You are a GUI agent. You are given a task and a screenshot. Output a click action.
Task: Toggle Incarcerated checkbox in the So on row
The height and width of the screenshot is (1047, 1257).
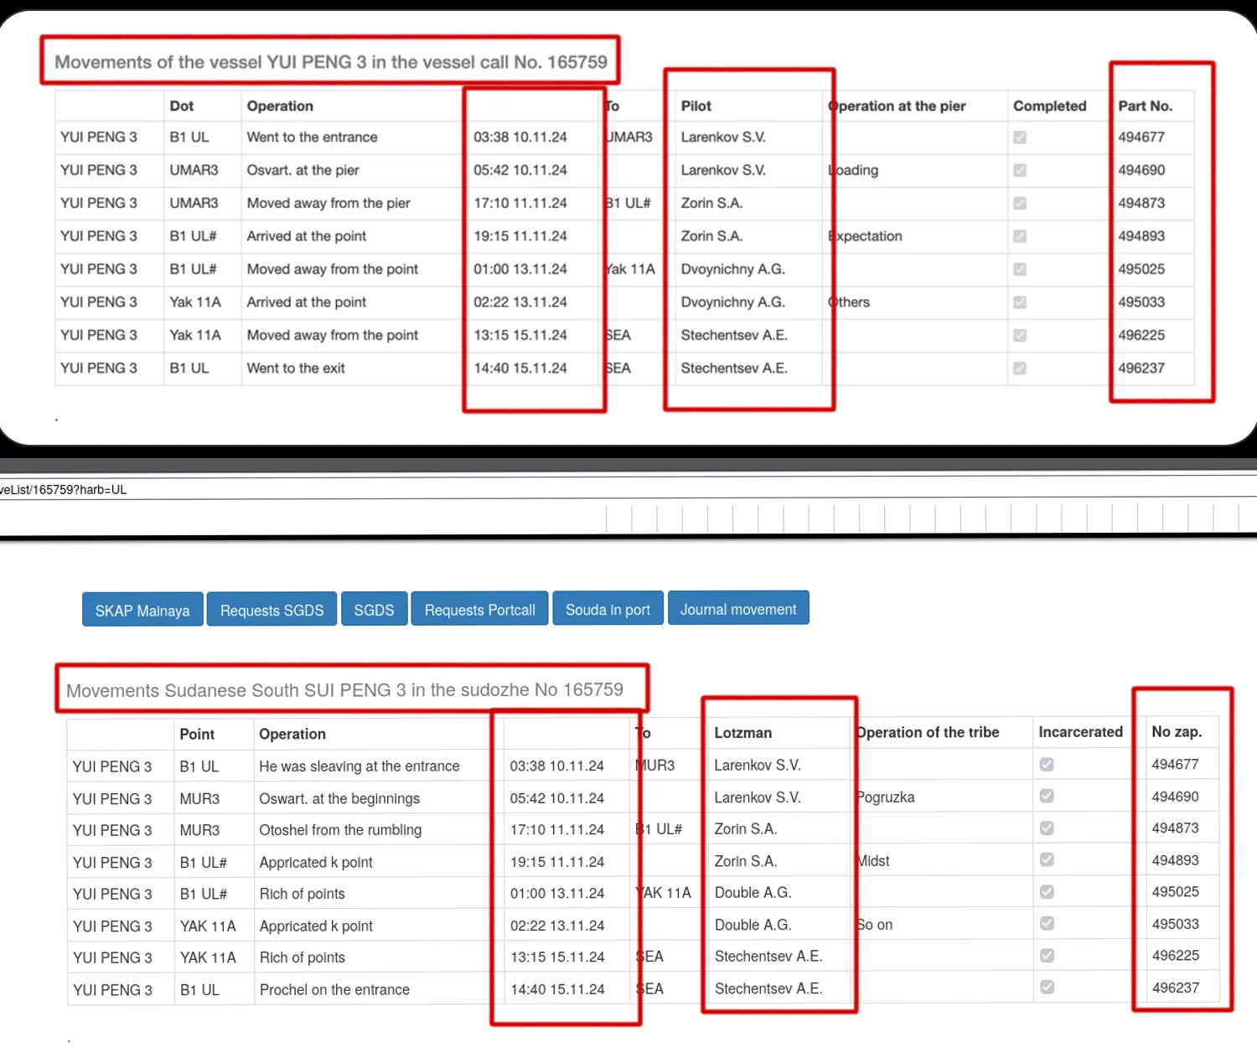click(1047, 923)
